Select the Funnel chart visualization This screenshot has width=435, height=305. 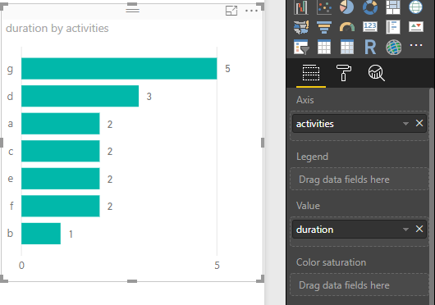pyautogui.click(x=324, y=27)
